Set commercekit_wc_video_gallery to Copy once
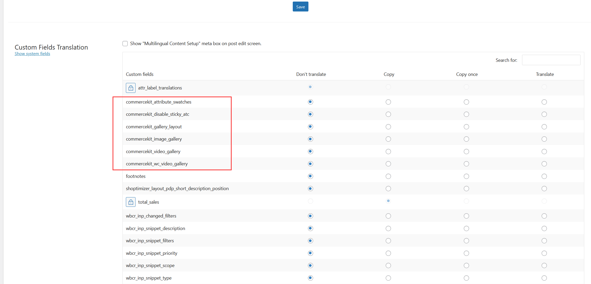This screenshot has width=591, height=284. (x=466, y=164)
